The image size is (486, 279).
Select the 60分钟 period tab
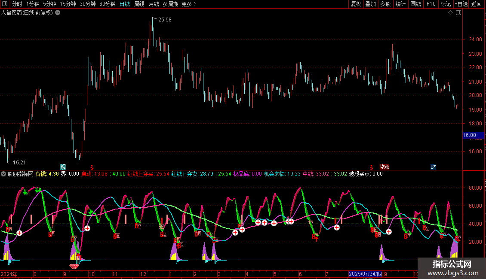click(x=107, y=4)
